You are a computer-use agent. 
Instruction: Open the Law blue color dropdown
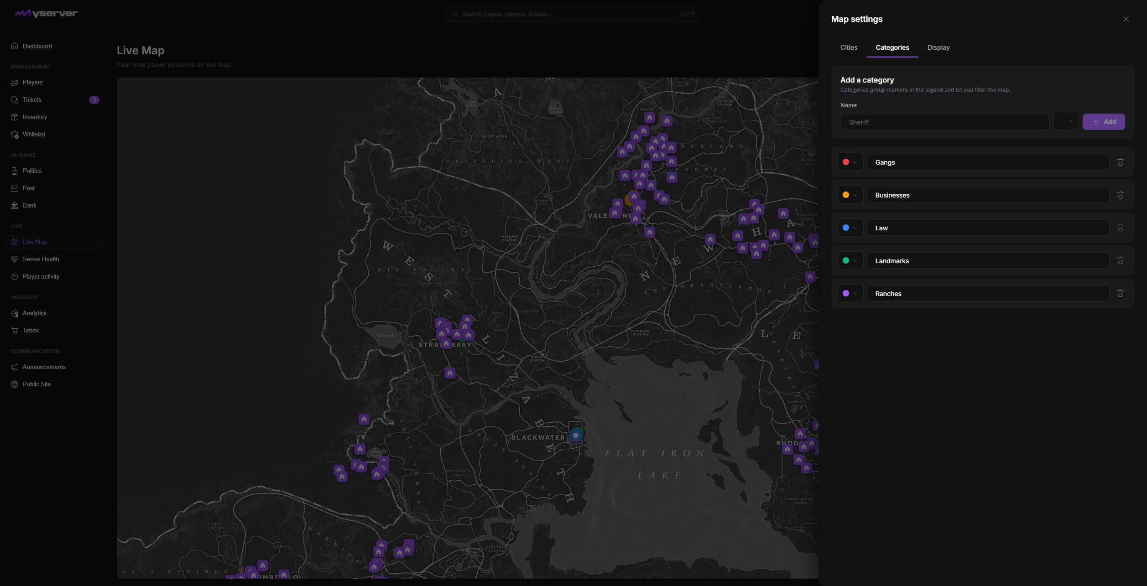coord(850,228)
